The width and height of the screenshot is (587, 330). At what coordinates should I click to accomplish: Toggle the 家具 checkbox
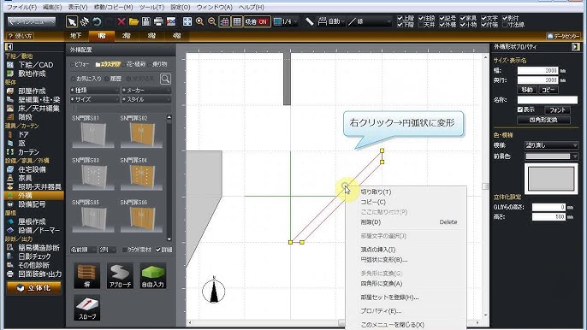[x=463, y=18]
